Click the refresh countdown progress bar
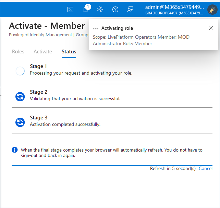The height and width of the screenshot is (208, 220). pos(112,165)
